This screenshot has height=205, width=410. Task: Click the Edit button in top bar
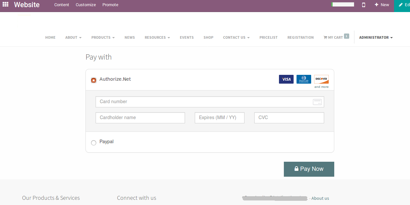(402, 6)
